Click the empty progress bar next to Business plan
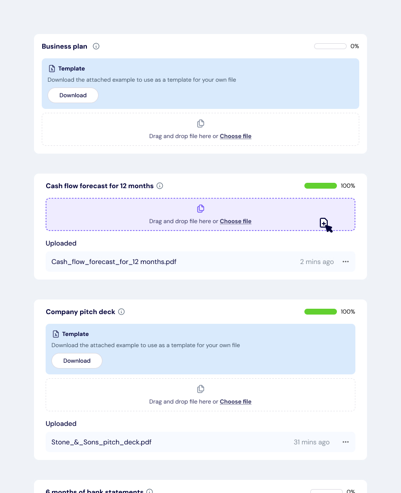The width and height of the screenshot is (401, 493). [330, 46]
